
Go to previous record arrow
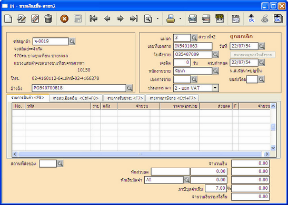point(107,19)
